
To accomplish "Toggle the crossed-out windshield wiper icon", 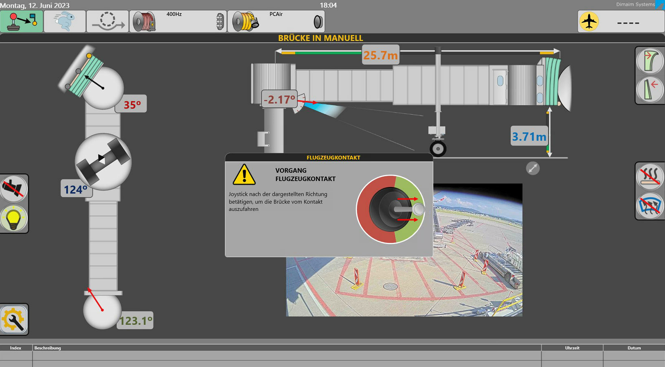I will 650,205.
